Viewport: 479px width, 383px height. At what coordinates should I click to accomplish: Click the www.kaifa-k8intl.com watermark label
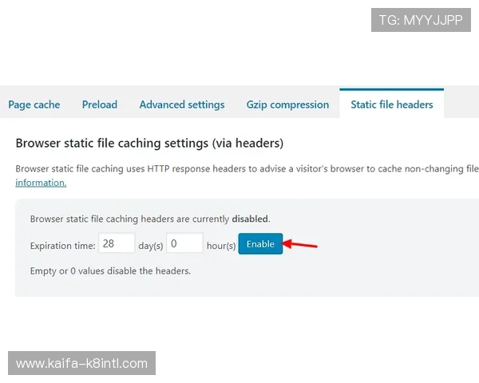tap(82, 364)
